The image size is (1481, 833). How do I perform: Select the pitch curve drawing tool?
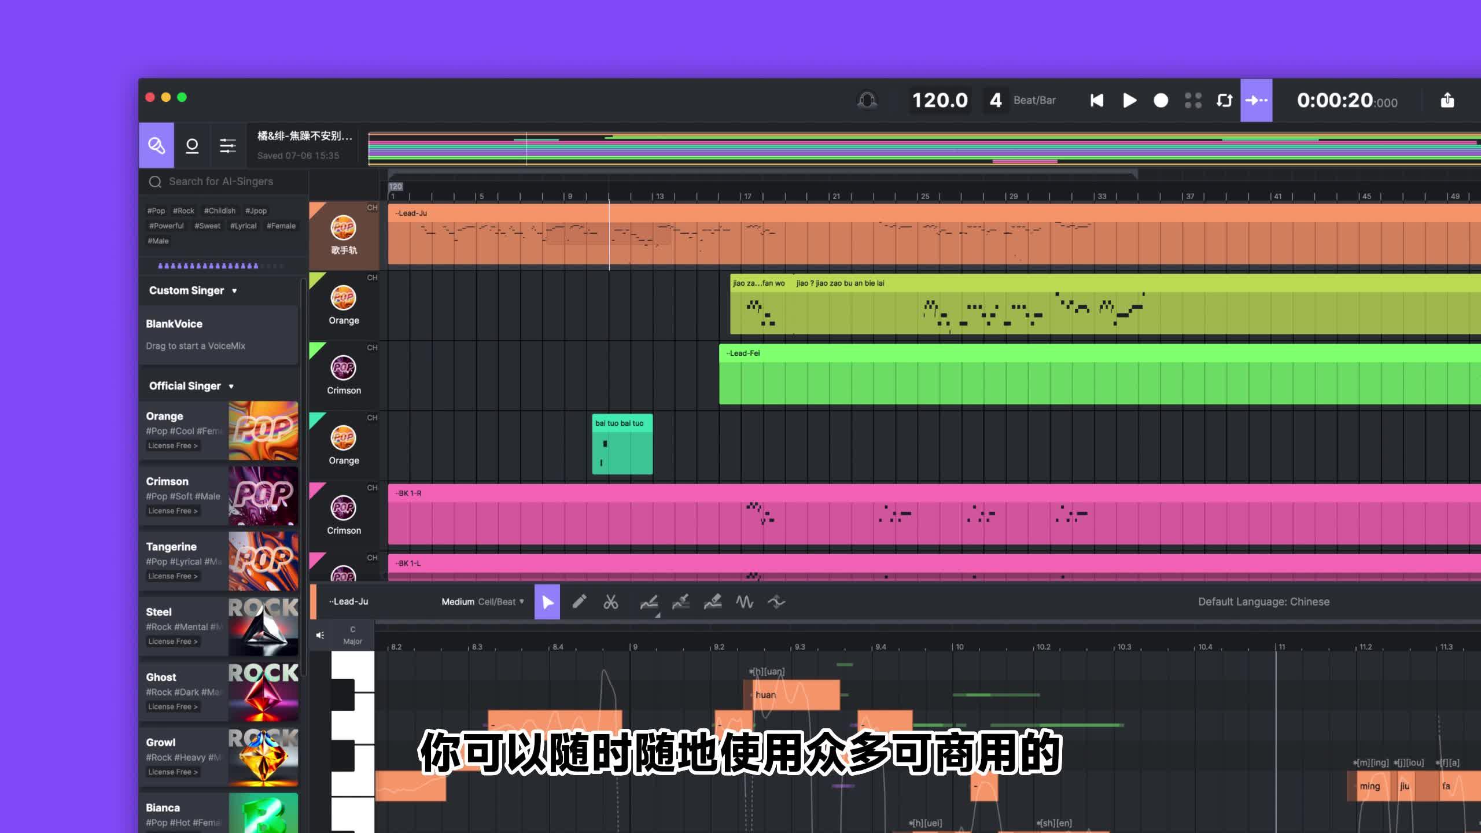click(x=649, y=602)
